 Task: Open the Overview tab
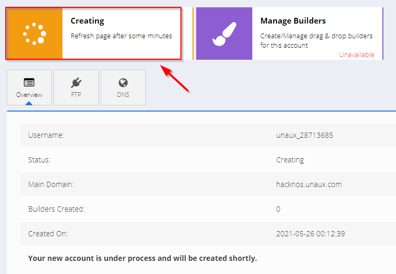pyautogui.click(x=29, y=87)
